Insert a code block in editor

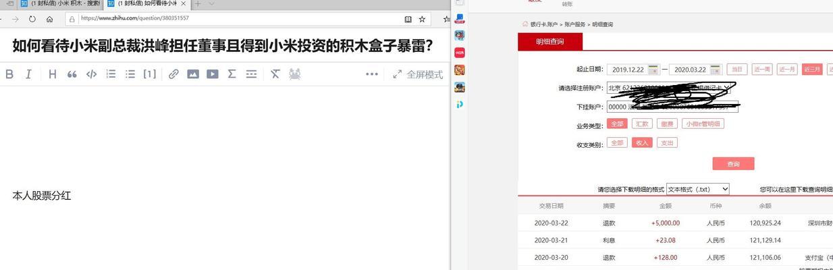[x=91, y=74]
